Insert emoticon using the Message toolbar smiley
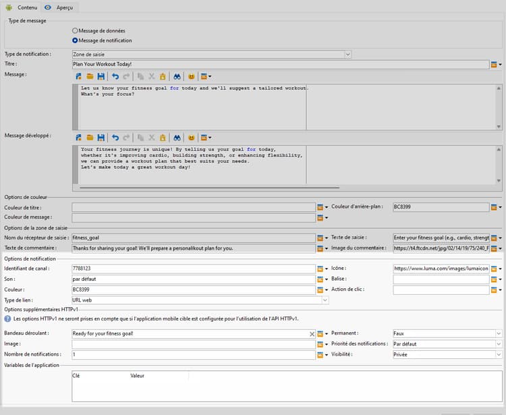The width and height of the screenshot is (506, 415). pos(192,77)
